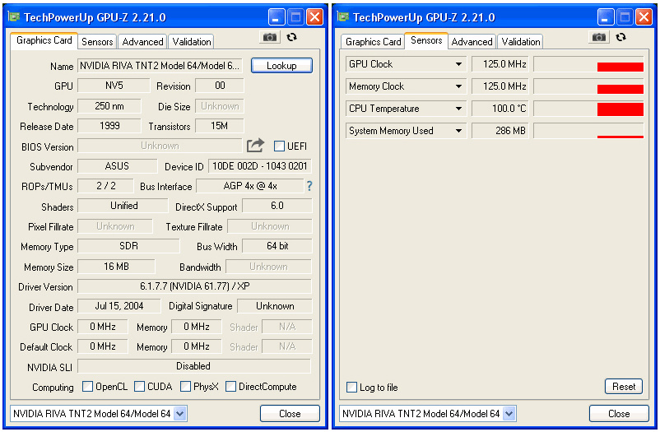Click the System Memory Used sensor graph

pos(588,131)
